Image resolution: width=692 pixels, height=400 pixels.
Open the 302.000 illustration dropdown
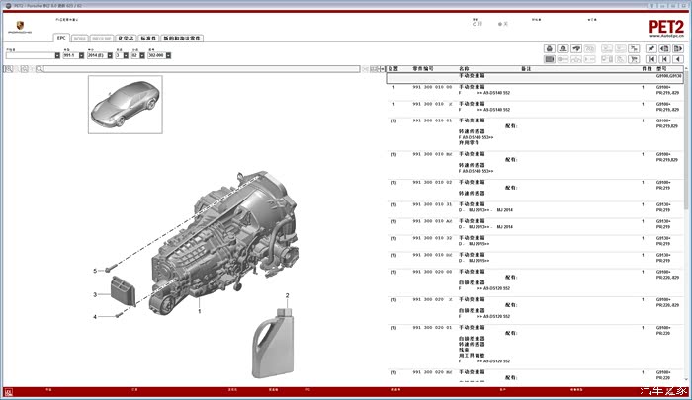click(166, 55)
